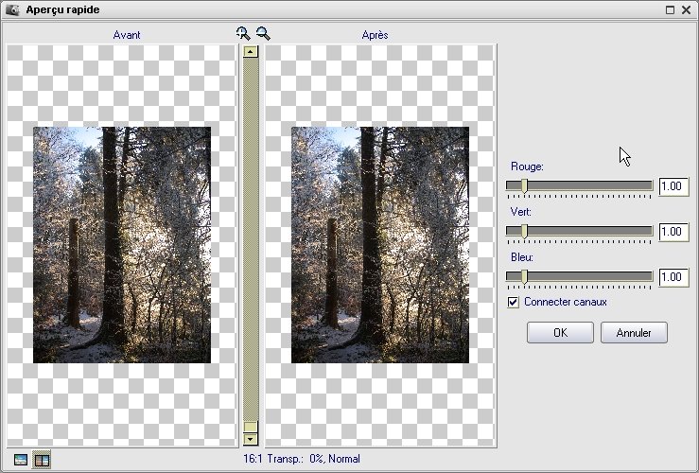Switch to single preview view icon
The height and width of the screenshot is (473, 699).
point(21,461)
